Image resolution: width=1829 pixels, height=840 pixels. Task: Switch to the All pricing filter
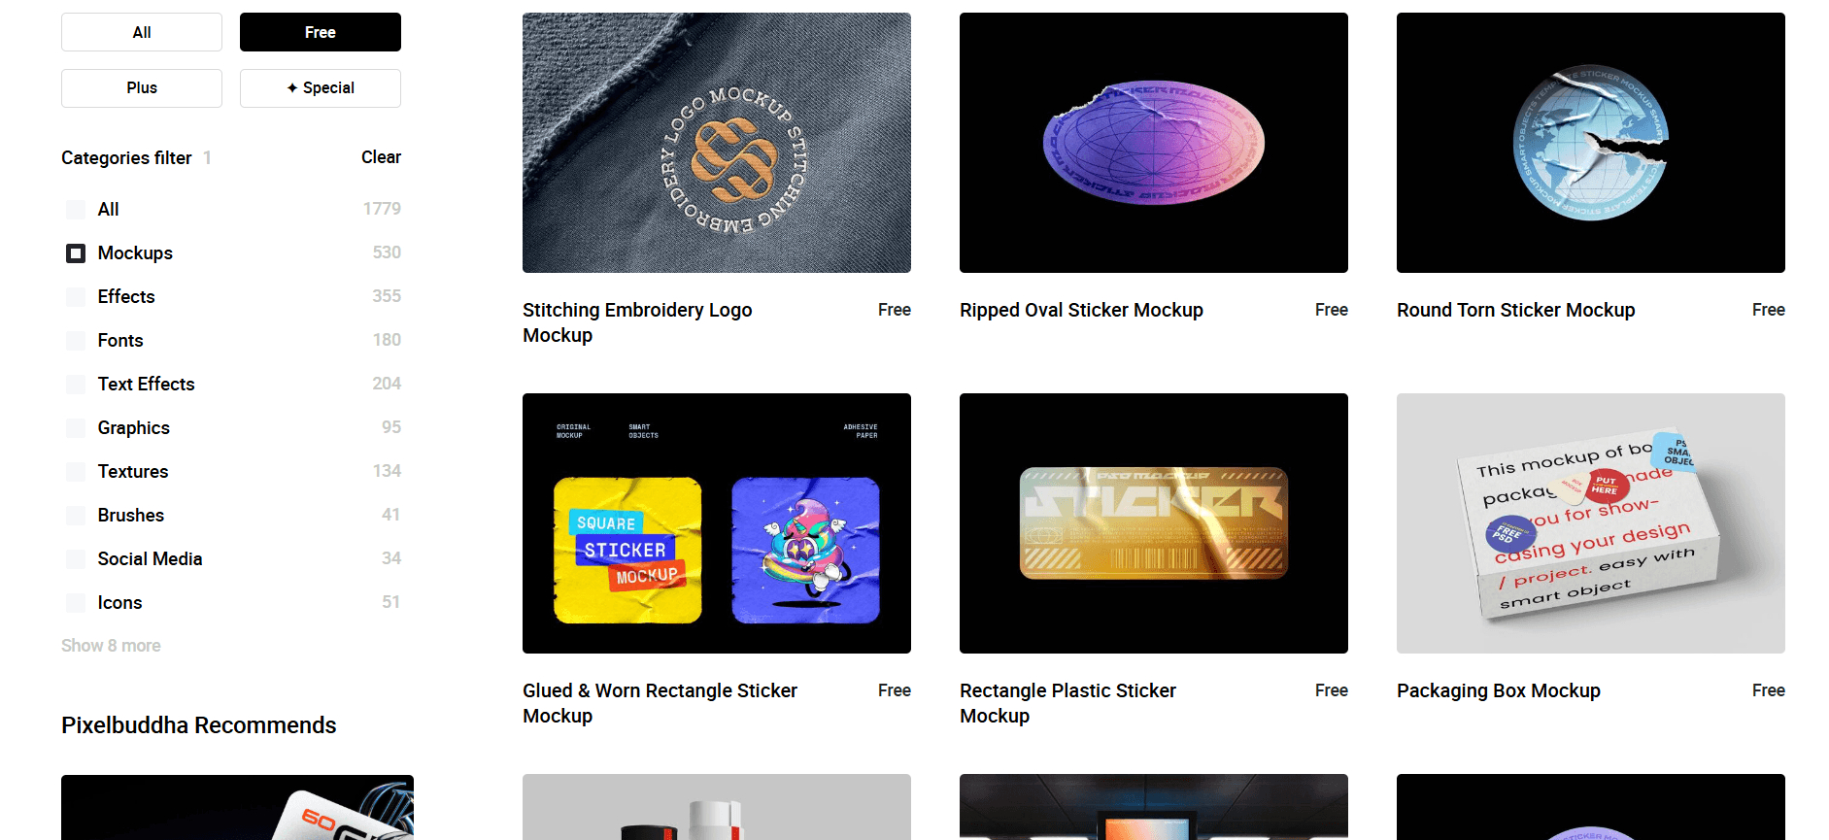[x=142, y=32]
